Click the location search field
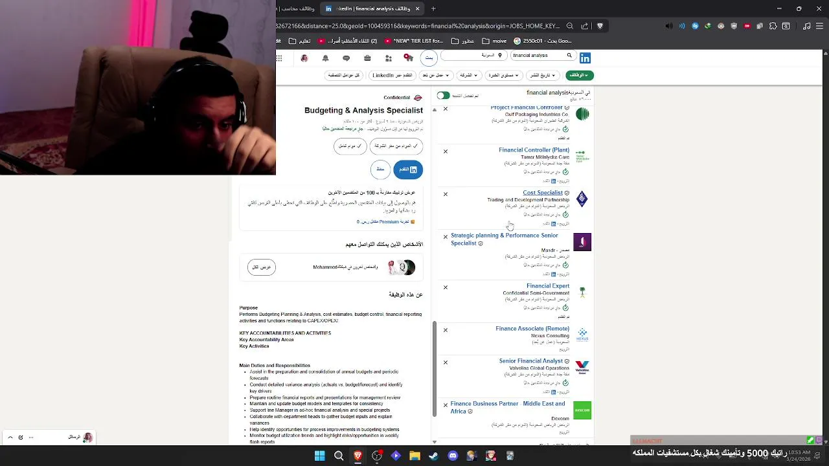This screenshot has width=829, height=466. tap(473, 56)
